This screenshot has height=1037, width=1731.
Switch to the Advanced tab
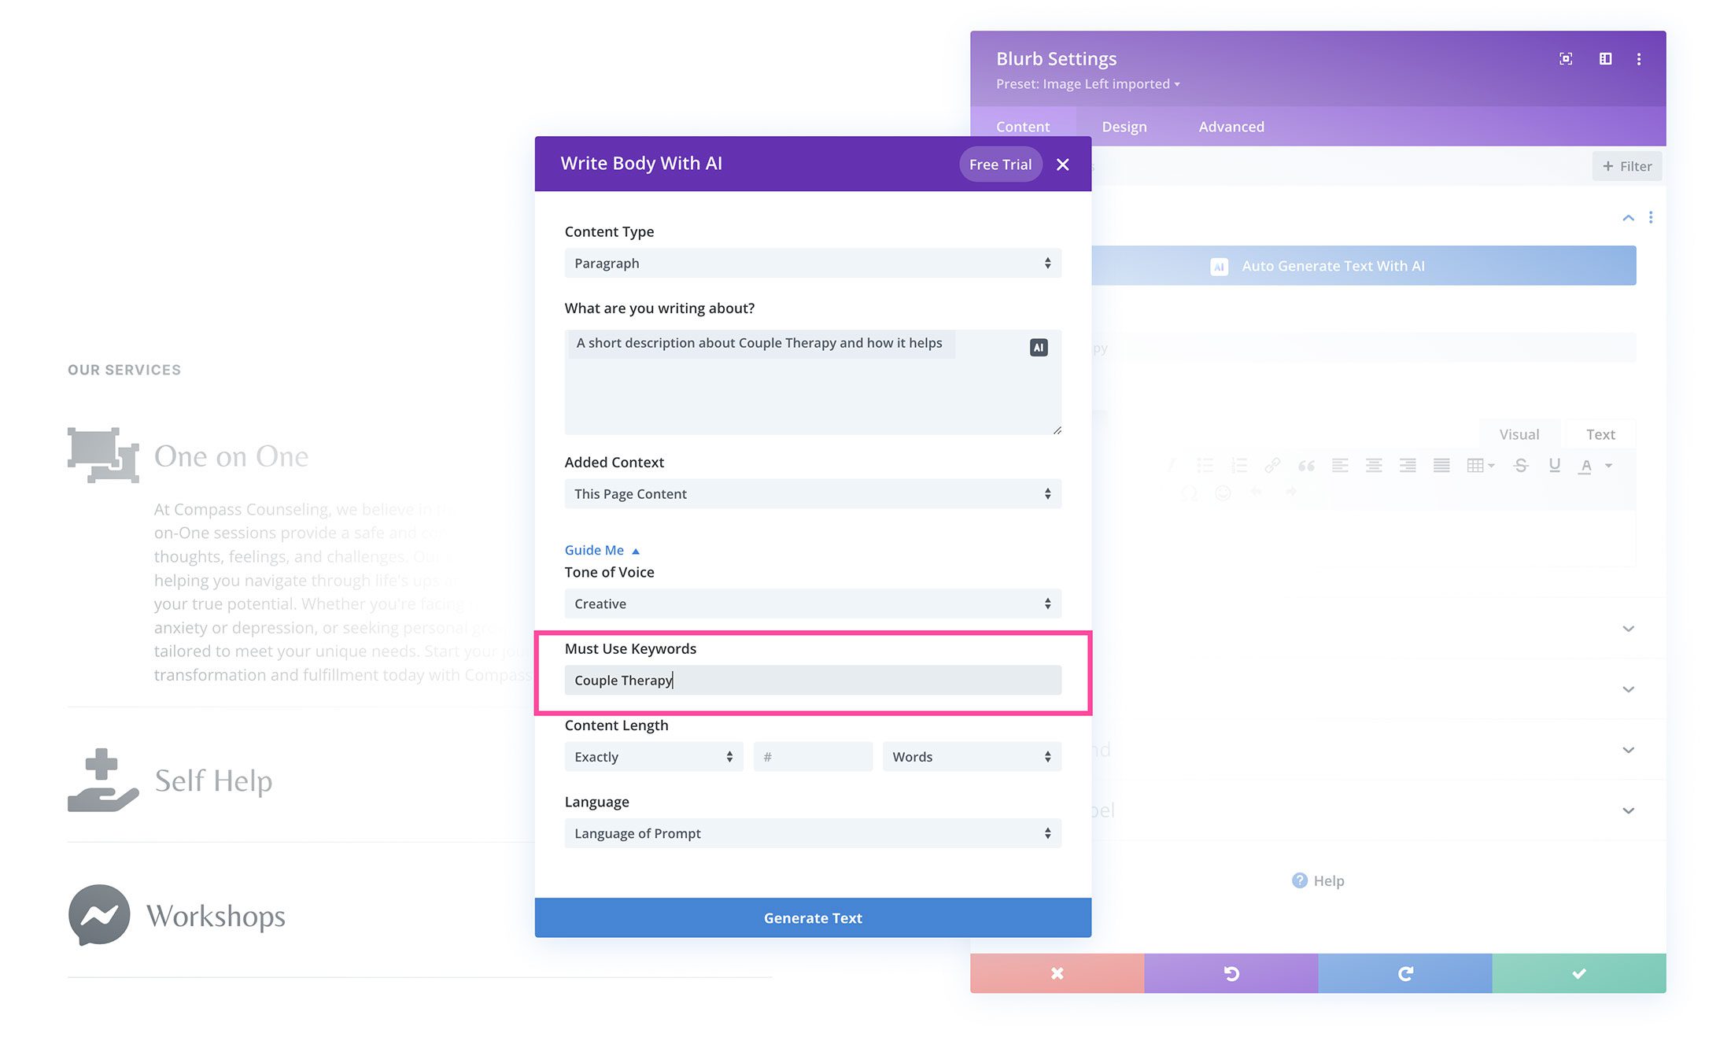coord(1231,126)
